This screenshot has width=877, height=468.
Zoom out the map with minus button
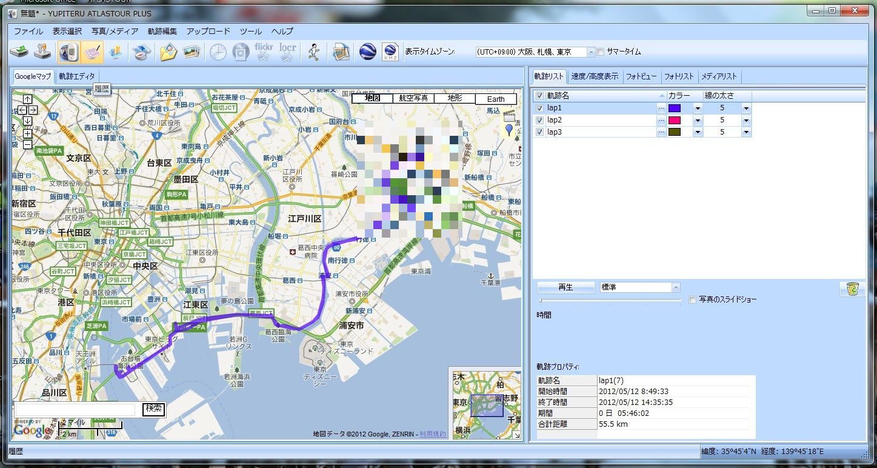(x=27, y=144)
